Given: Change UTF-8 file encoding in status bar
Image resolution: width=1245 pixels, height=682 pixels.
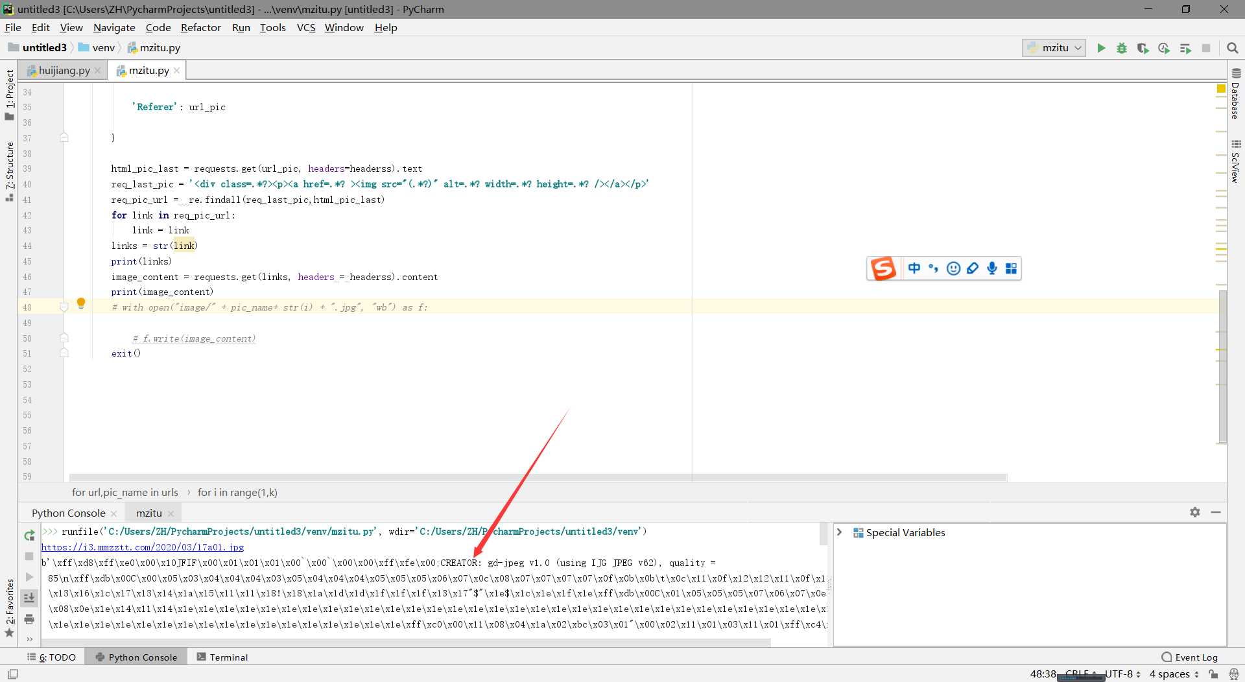Looking at the screenshot, I should [x=1122, y=674].
